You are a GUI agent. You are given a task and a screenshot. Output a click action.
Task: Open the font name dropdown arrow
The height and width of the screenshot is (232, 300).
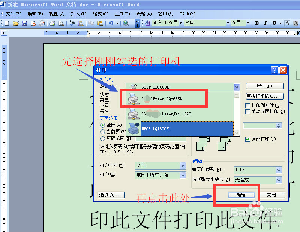pyautogui.click(x=228, y=23)
